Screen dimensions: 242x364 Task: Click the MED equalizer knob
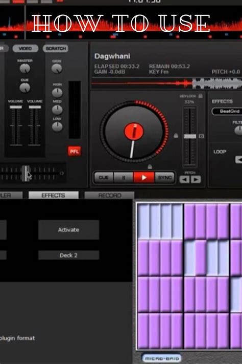57,110
